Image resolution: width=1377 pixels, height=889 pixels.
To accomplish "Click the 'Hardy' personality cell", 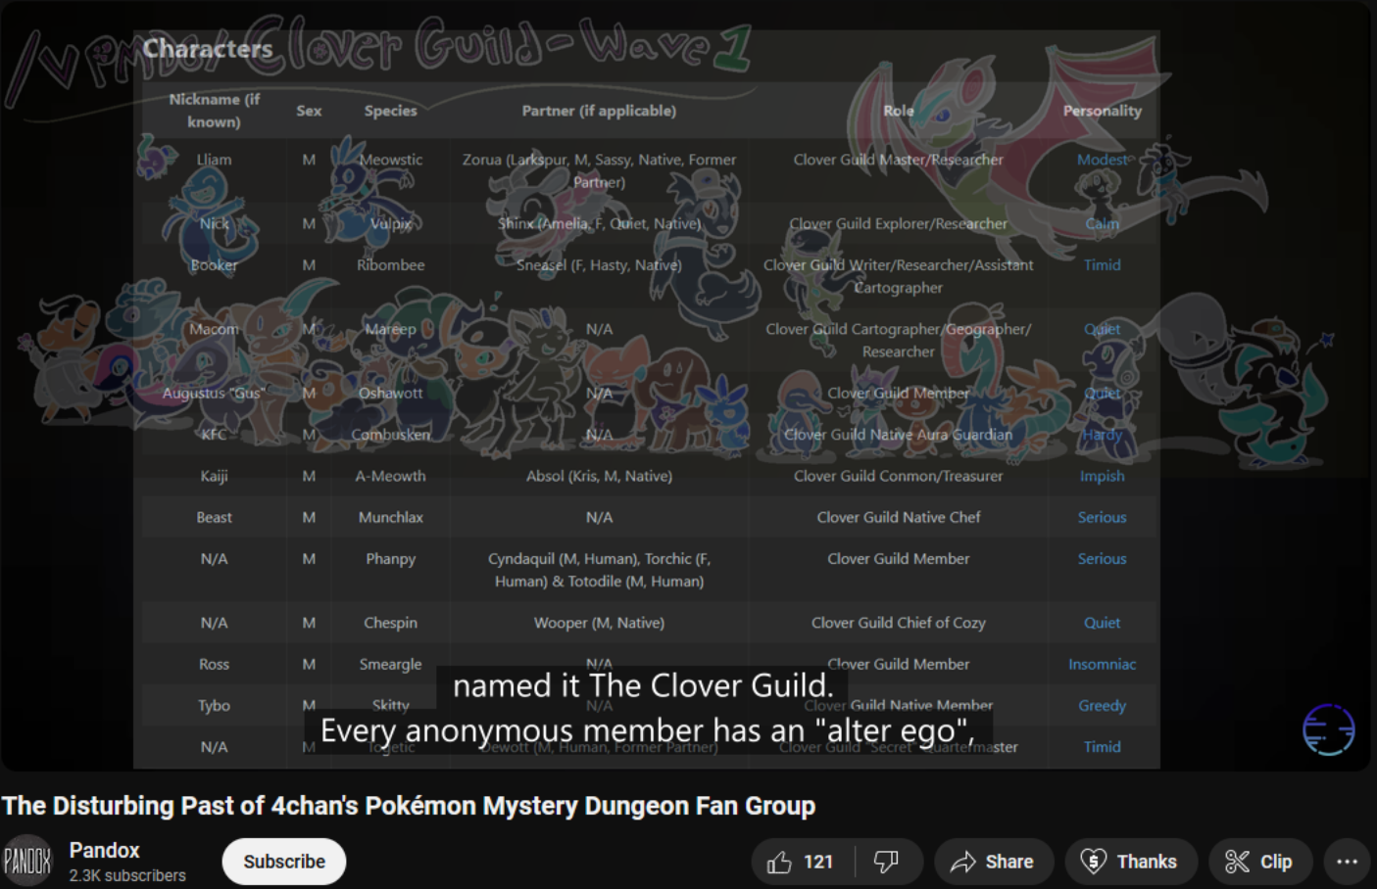I will (x=1102, y=435).
